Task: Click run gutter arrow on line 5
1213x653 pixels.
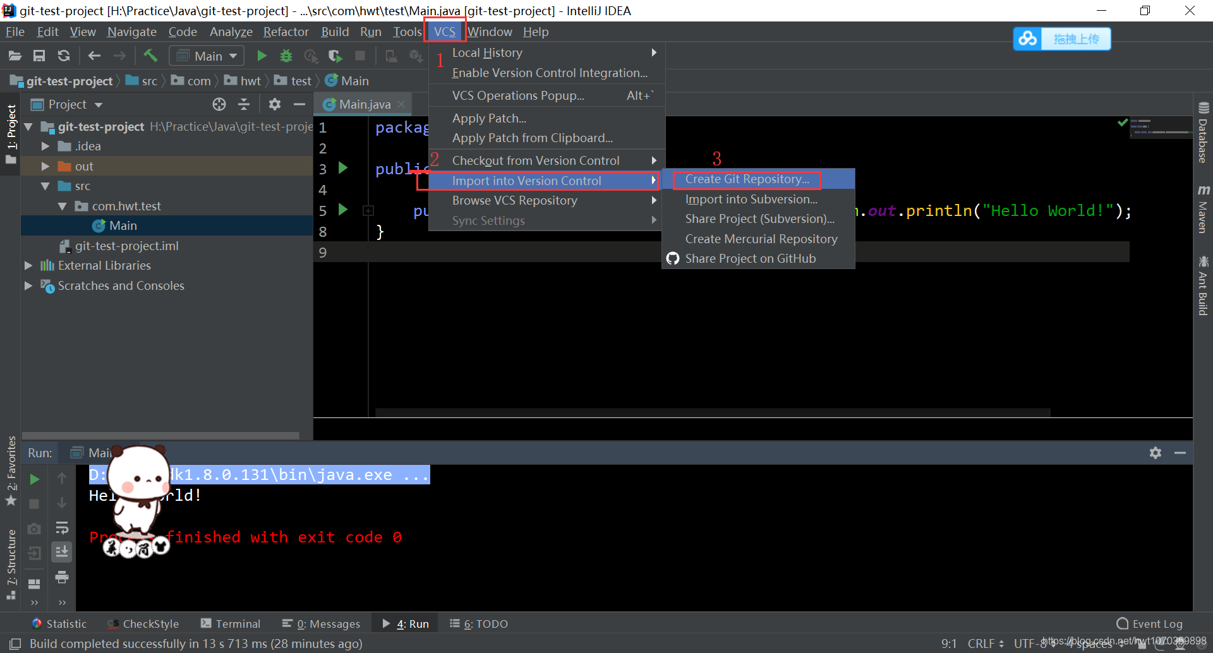Action: coord(343,210)
